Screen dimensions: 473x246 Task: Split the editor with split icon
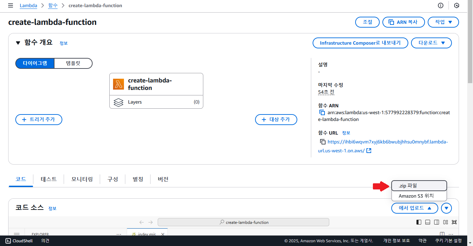click(x=442, y=234)
